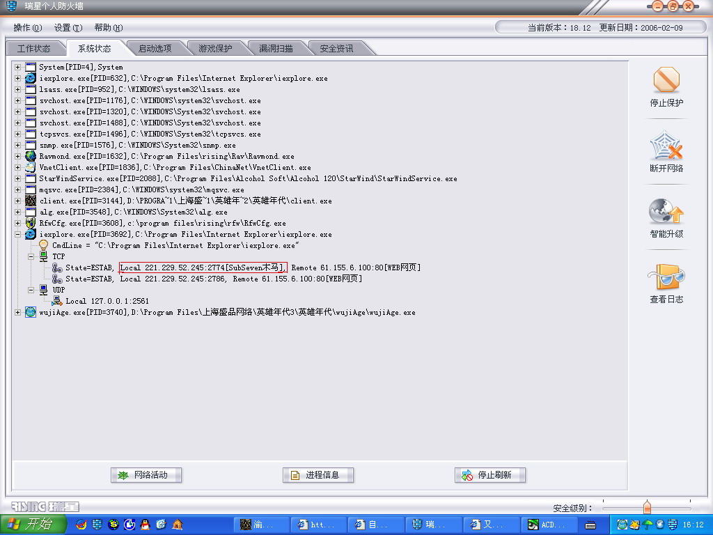Click the house icon in quick launch
The width and height of the screenshot is (713, 535).
pyautogui.click(x=178, y=525)
